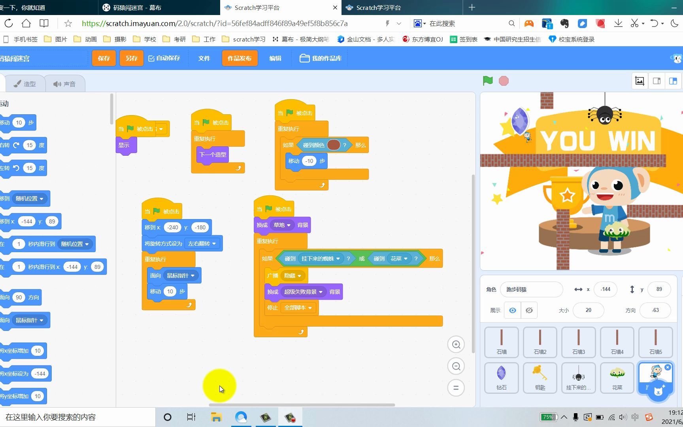Open the 隐藏 broadcast dropdown
683x427 pixels.
coord(292,276)
